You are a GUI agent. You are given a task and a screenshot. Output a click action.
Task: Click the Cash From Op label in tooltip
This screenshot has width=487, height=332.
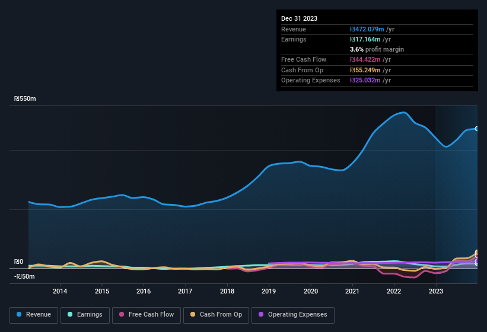tap(302, 70)
